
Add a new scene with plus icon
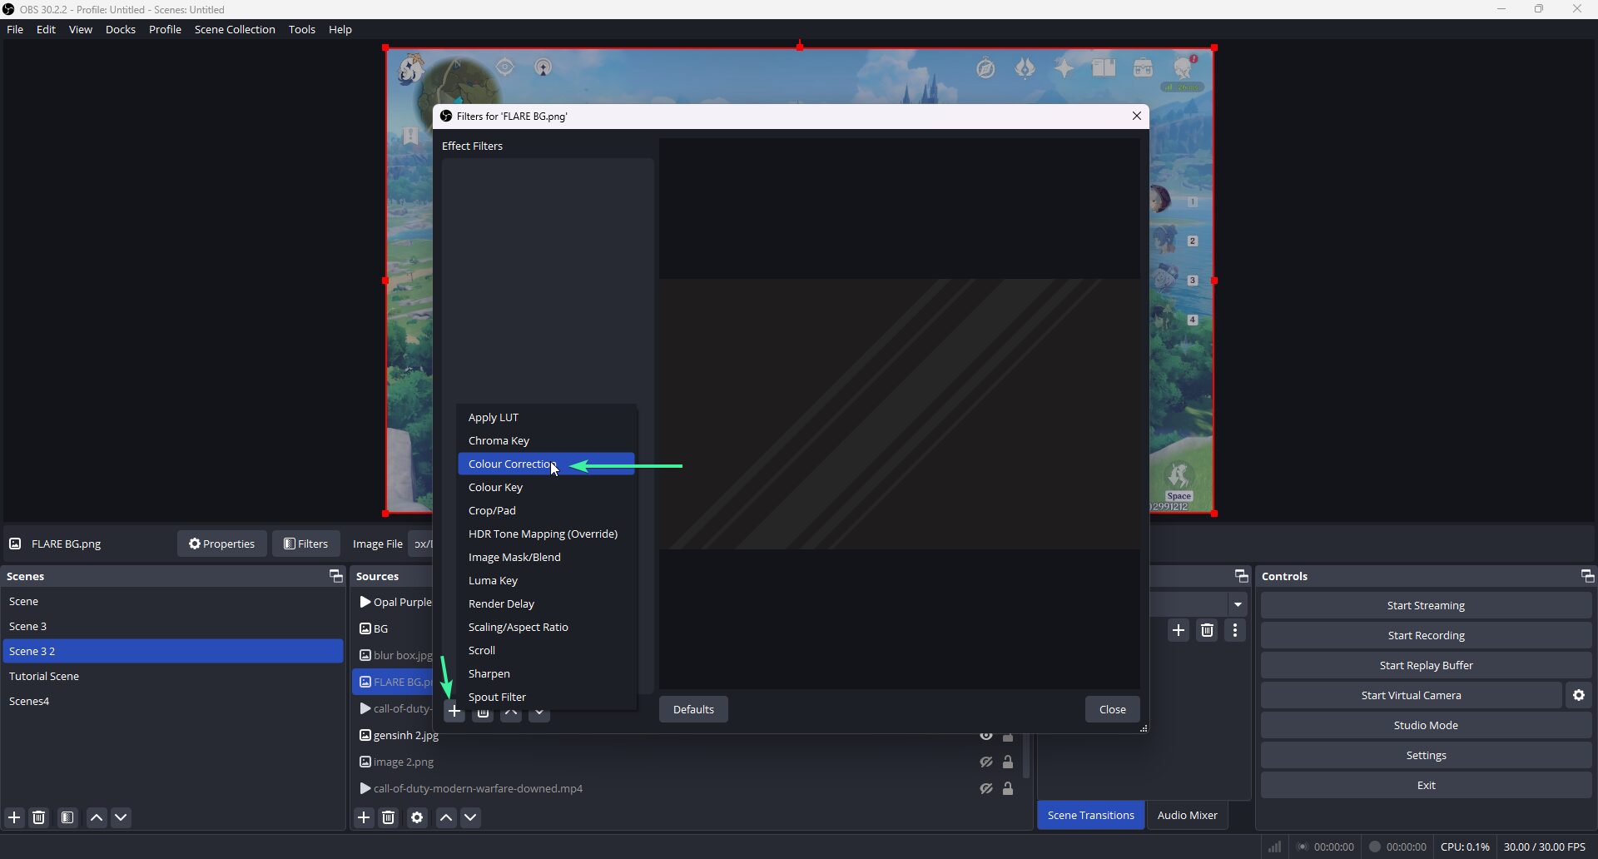(x=14, y=817)
